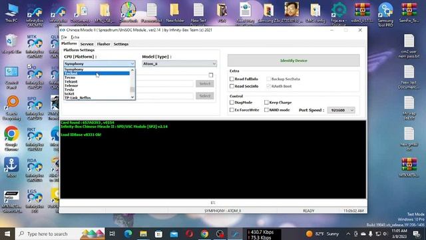426x240 pixels.
Task: Open the odin3 archive on desktop
Action: (x=362, y=13)
